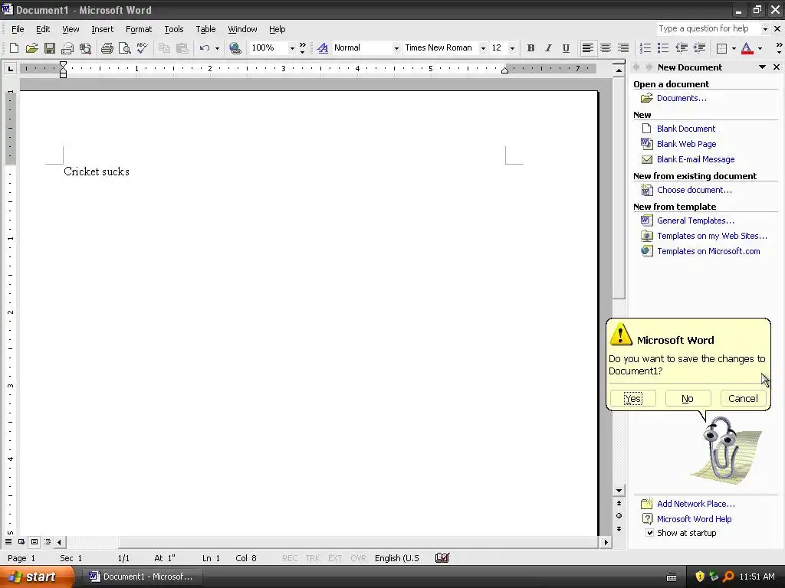Open the font color dropdown arrow
The image size is (785, 588).
(760, 48)
